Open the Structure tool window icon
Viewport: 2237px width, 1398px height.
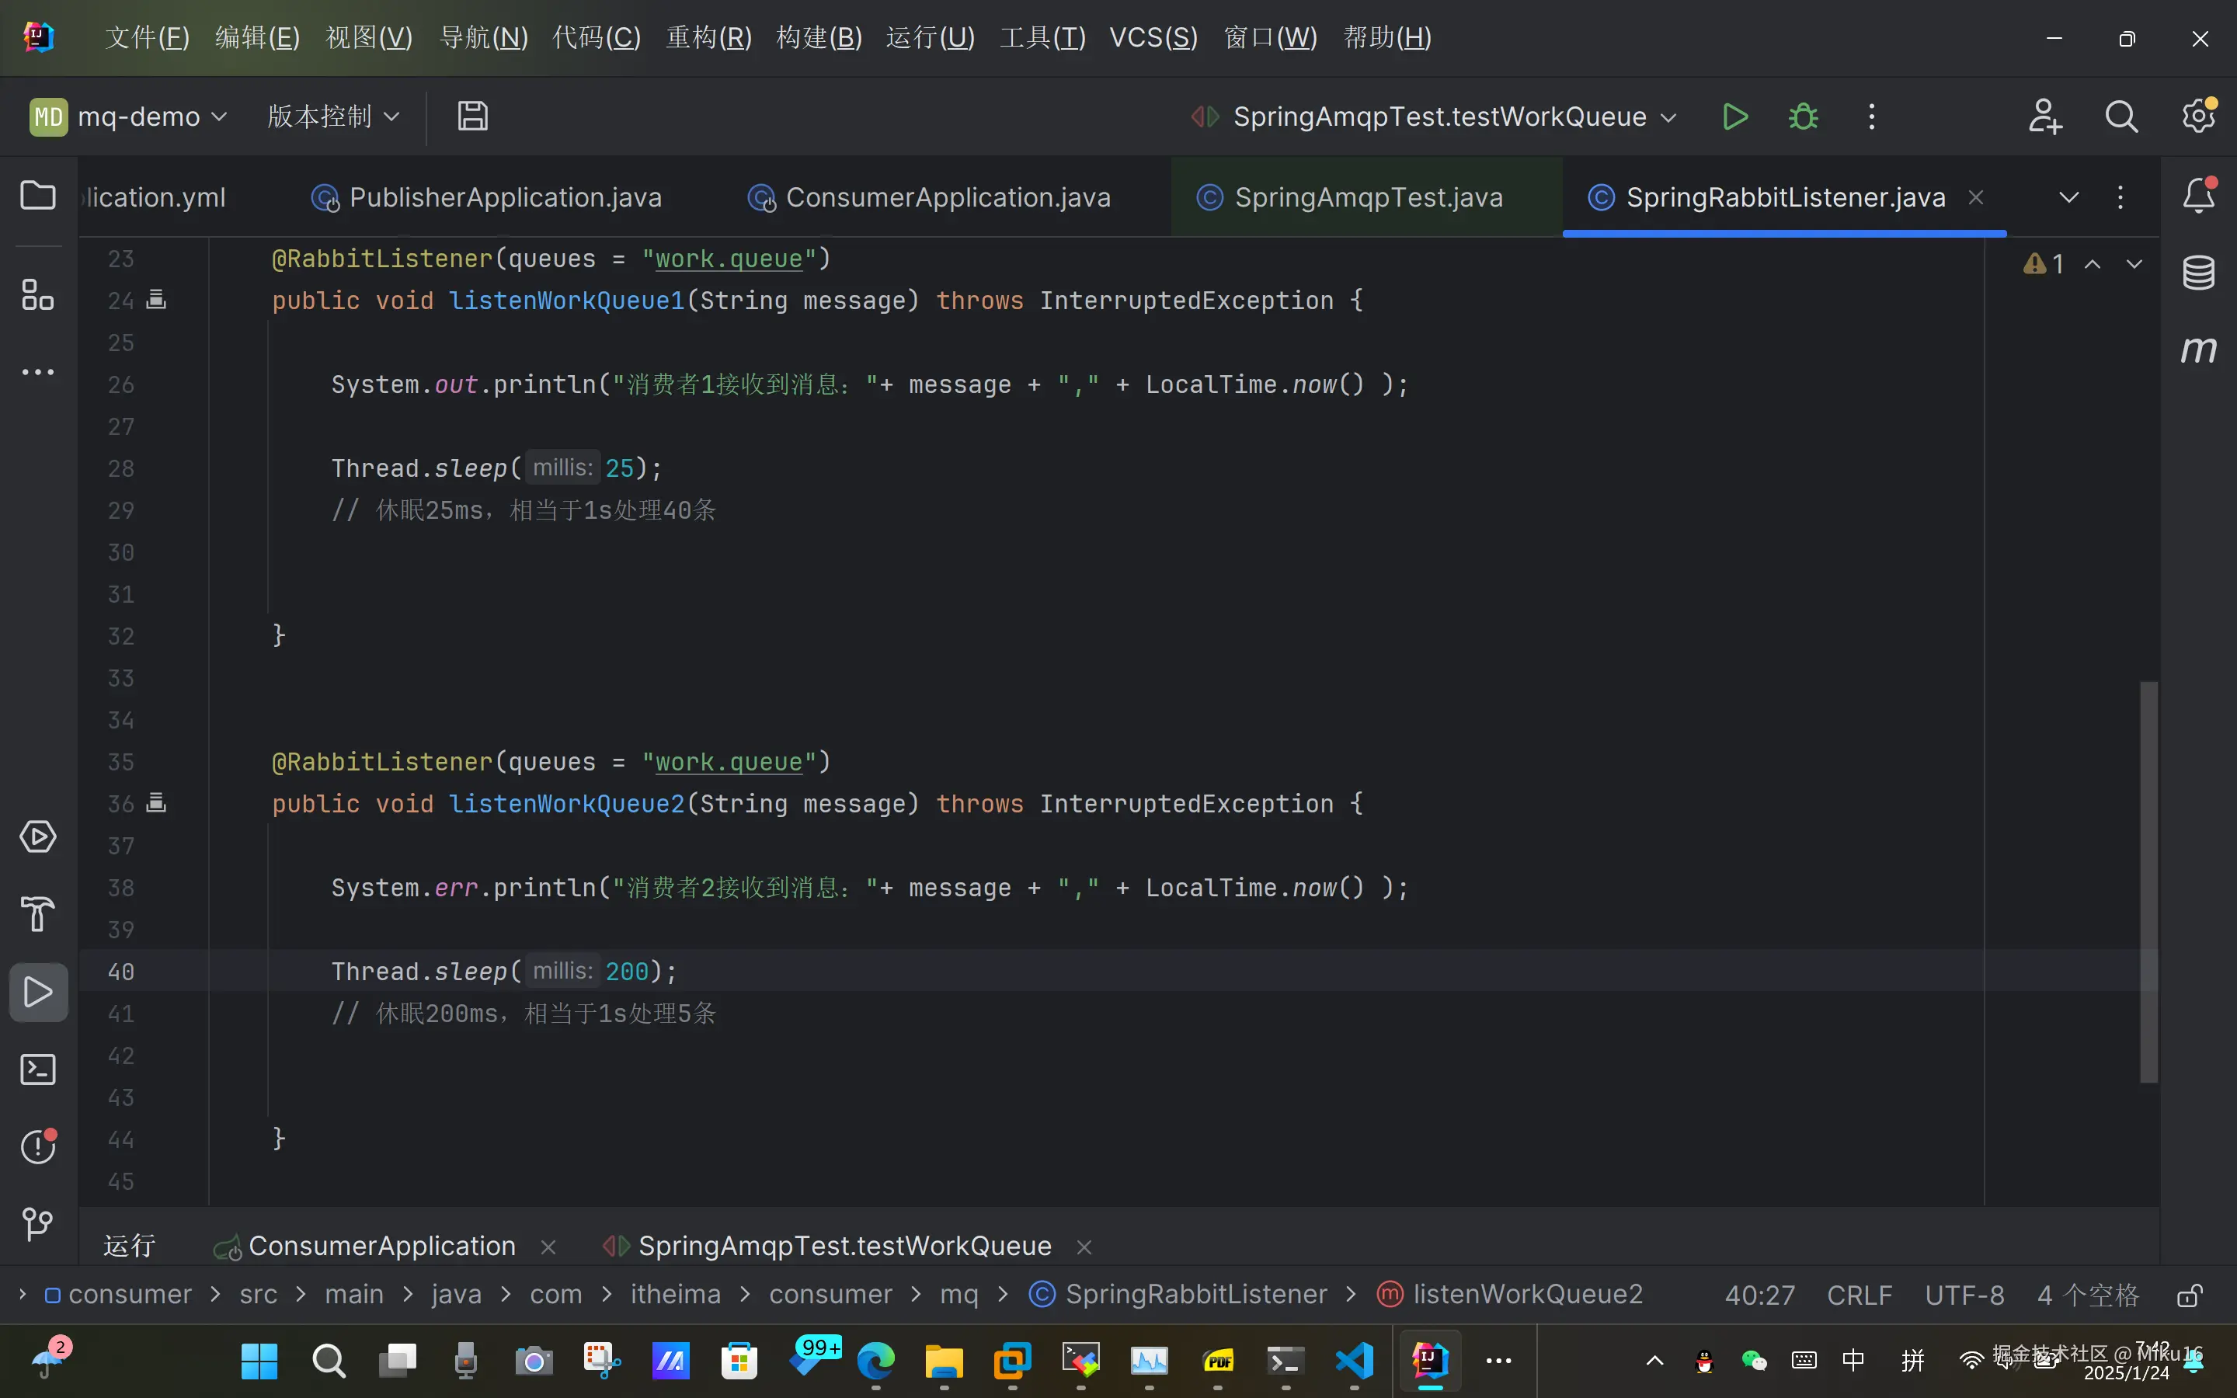coord(38,295)
